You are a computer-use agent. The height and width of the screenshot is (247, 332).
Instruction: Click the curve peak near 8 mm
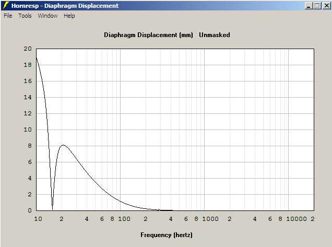[x=63, y=145]
